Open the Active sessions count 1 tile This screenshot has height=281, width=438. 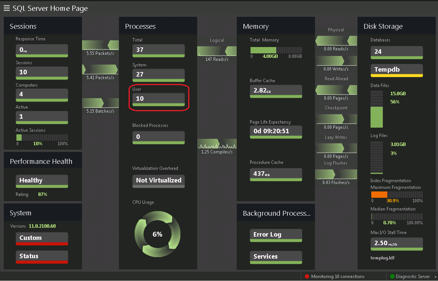(x=42, y=118)
